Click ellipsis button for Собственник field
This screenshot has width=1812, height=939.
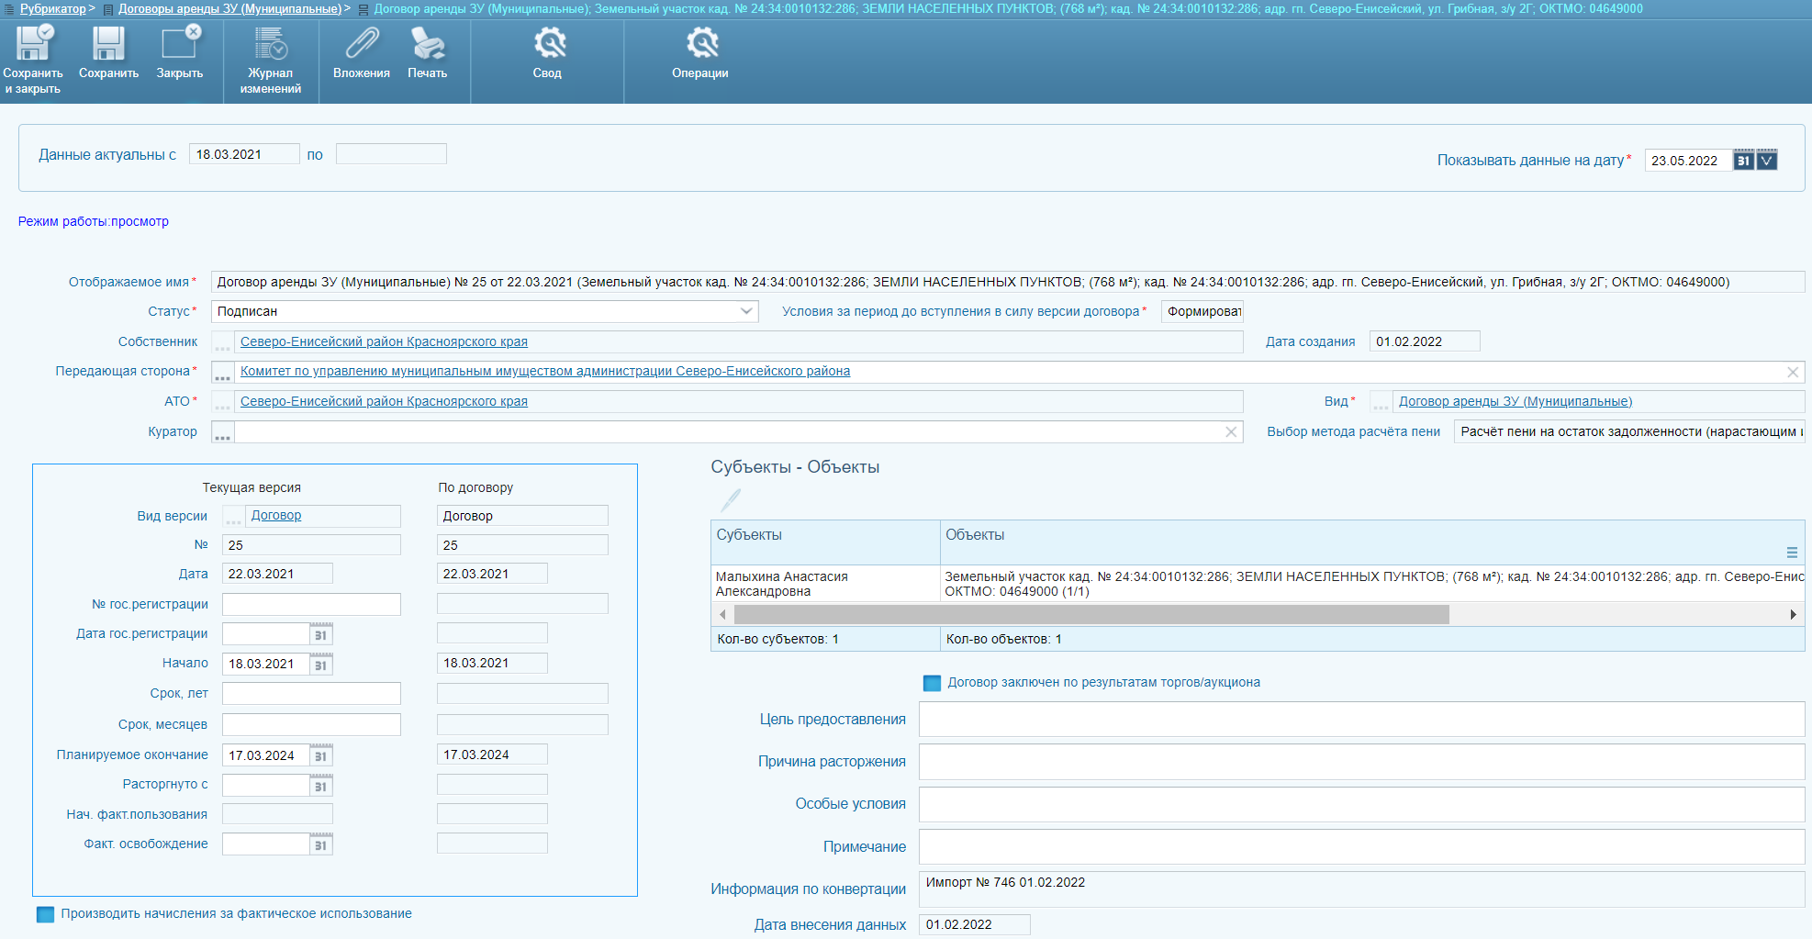pyautogui.click(x=222, y=341)
